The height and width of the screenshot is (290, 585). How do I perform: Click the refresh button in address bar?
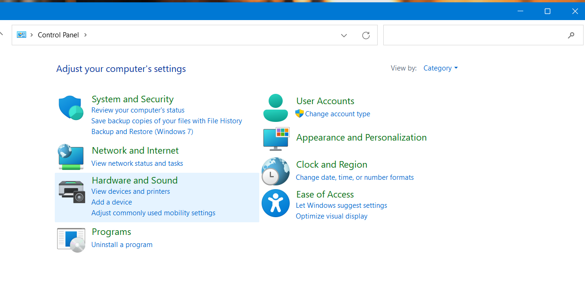(x=366, y=35)
